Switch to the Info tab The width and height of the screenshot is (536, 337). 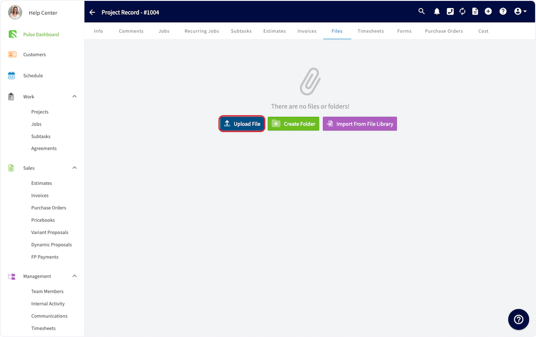[98, 31]
